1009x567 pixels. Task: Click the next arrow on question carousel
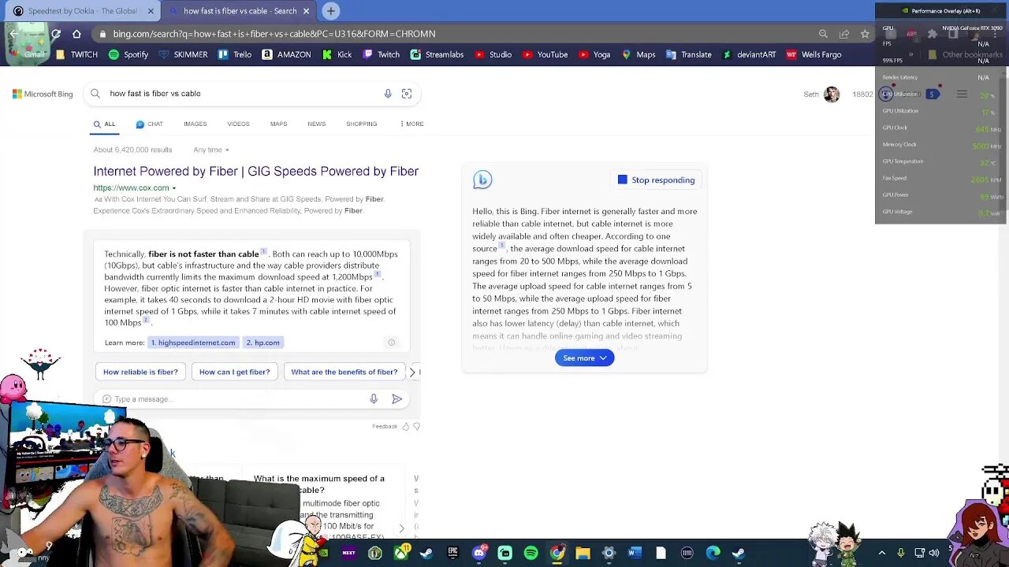coord(401,528)
